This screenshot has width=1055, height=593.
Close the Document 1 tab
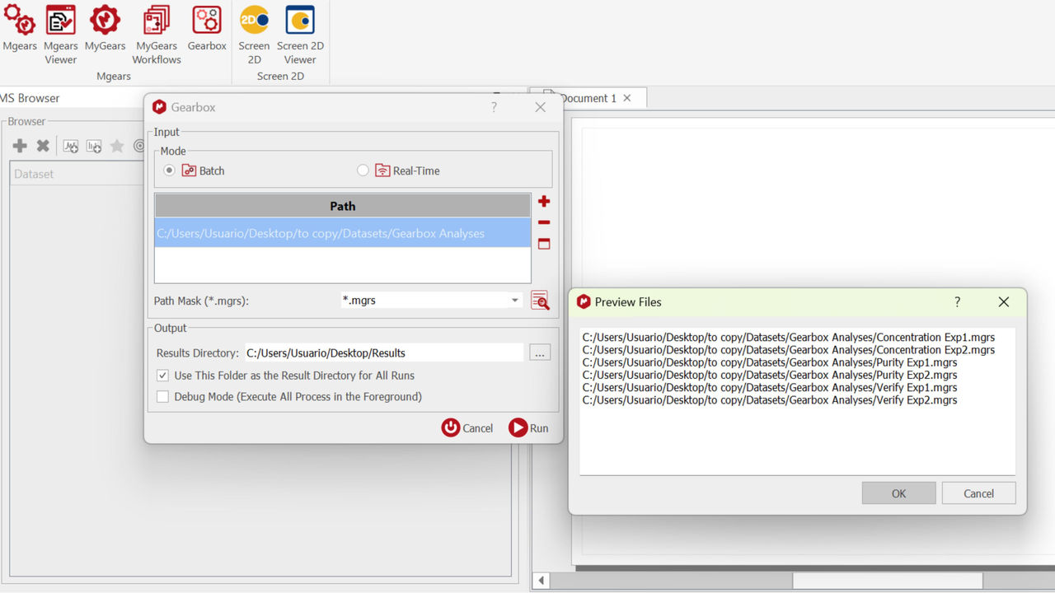click(x=627, y=98)
